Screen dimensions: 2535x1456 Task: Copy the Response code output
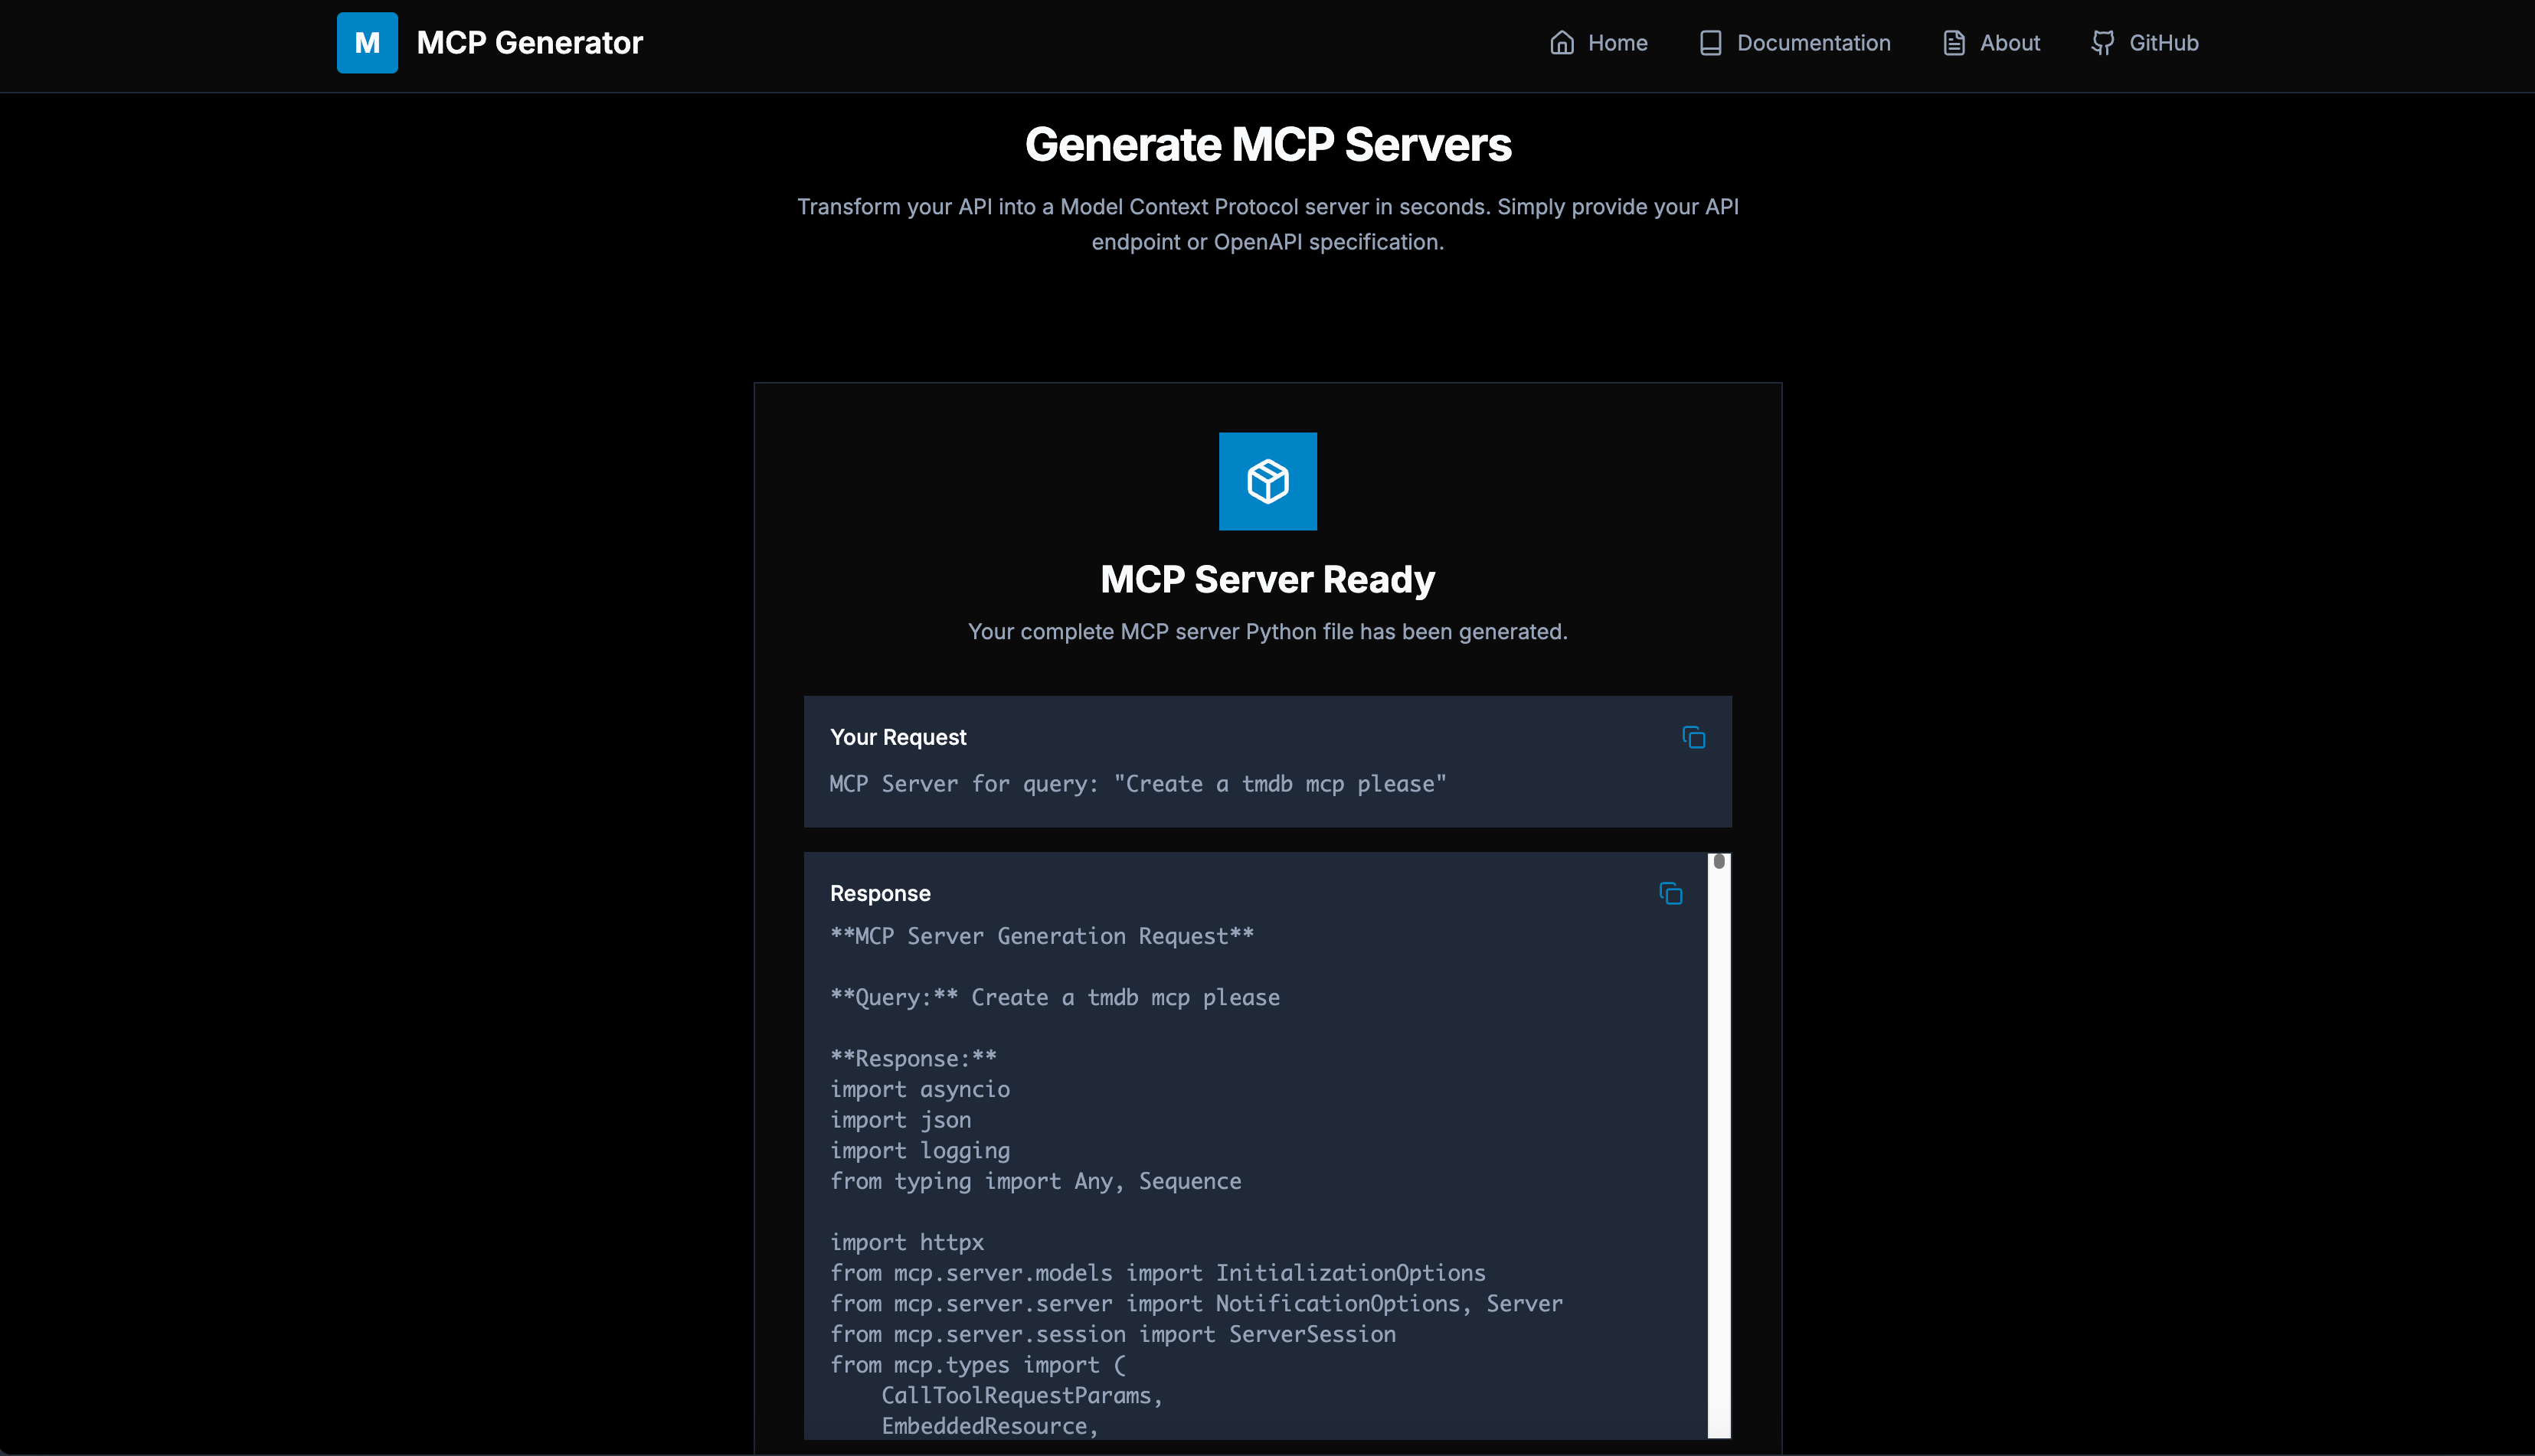point(1670,894)
